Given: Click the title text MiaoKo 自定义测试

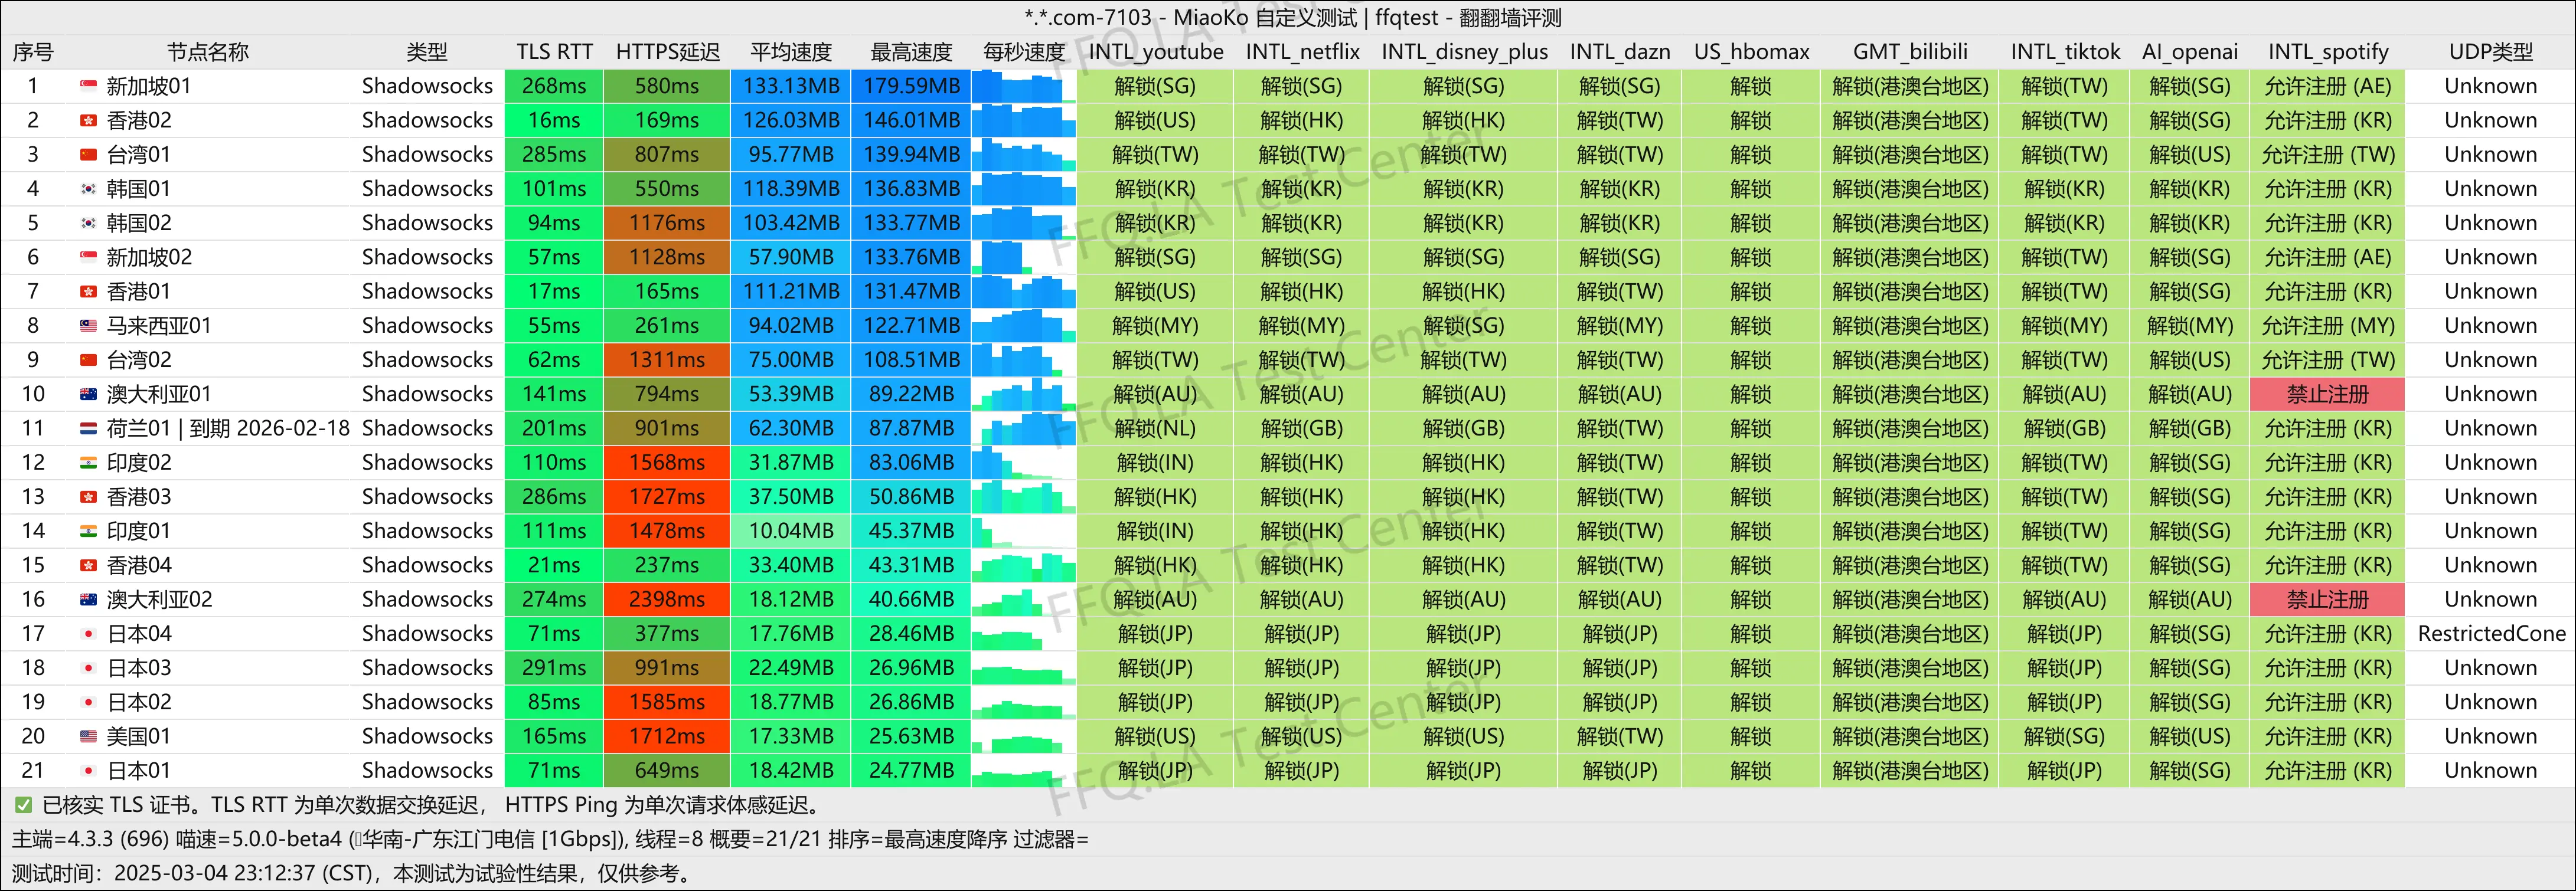Looking at the screenshot, I should point(1265,18).
